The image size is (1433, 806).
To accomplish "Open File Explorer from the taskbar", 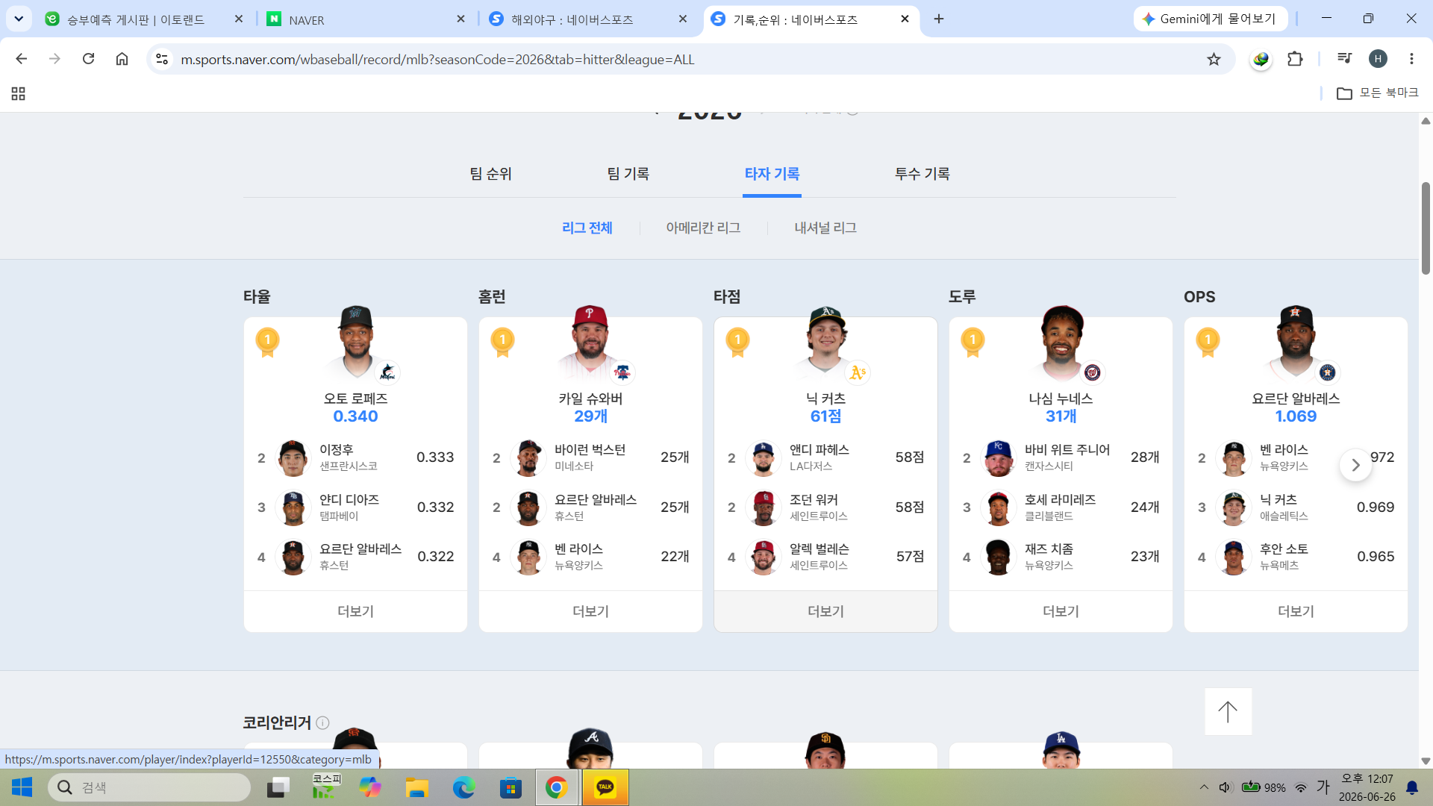I will (416, 787).
